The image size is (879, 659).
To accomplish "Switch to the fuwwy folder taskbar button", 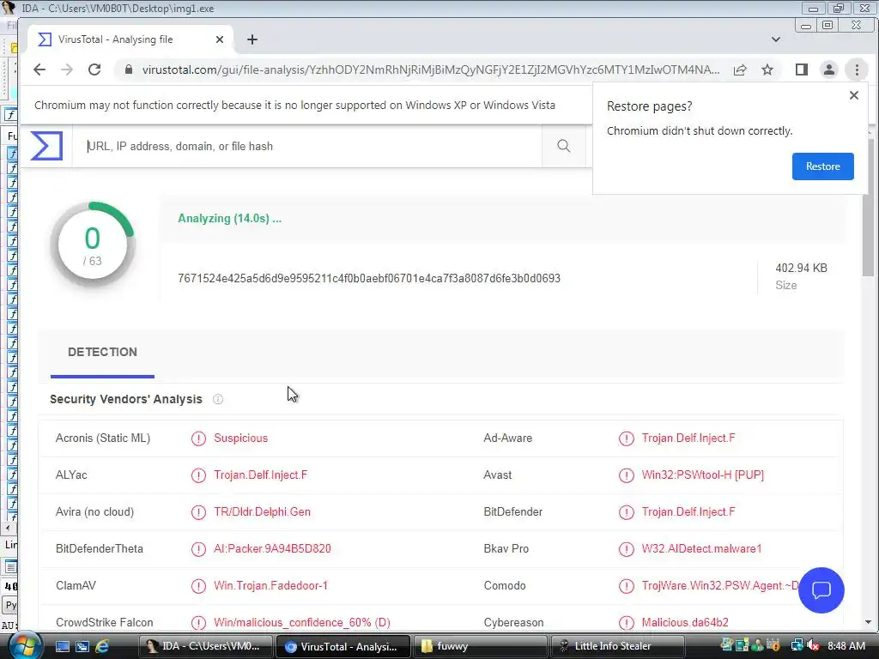I will (480, 646).
